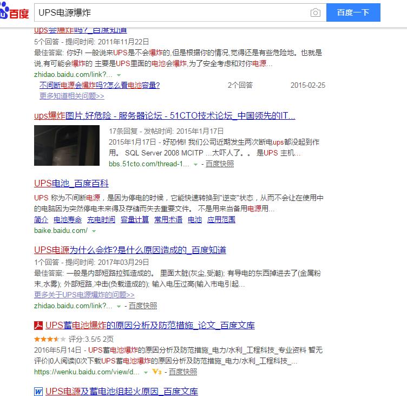
Task: Click the 百度一下 search button
Action: 353,12
